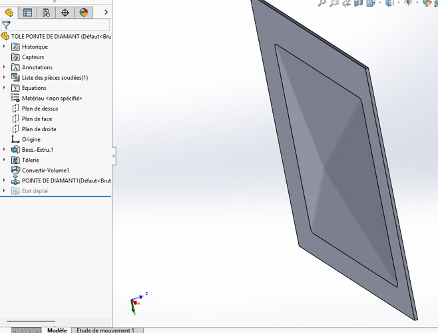
Task: Click the Zoom to Area magnifier icon
Action: 334,3
